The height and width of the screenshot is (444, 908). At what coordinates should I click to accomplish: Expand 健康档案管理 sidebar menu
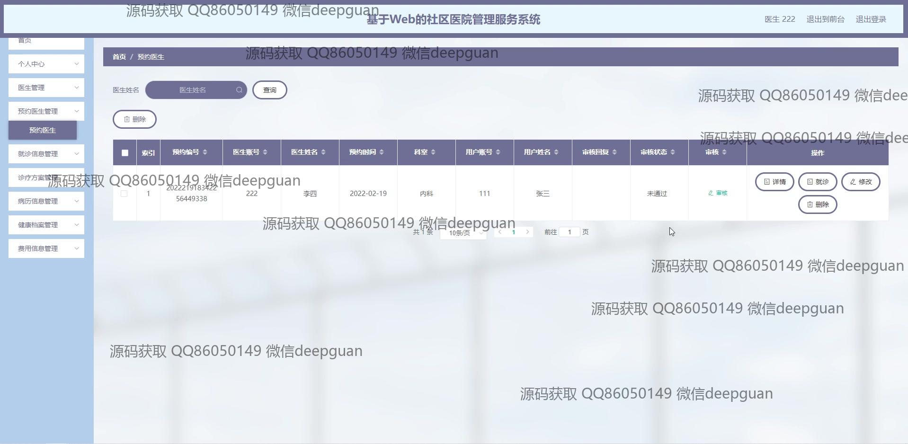[46, 225]
